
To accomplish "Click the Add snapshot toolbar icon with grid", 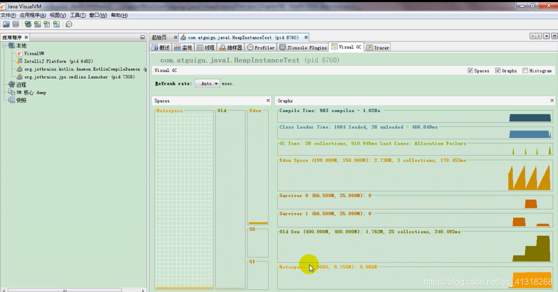I will coord(56,24).
